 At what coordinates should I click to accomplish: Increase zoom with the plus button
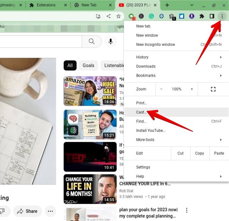click(x=192, y=89)
